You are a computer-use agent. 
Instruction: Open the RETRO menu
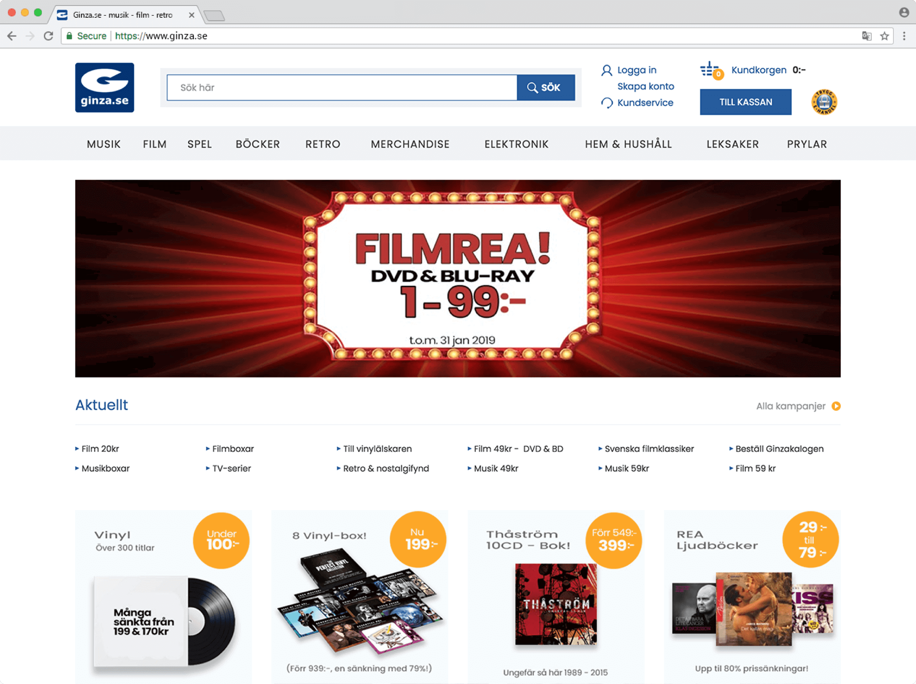[323, 144]
